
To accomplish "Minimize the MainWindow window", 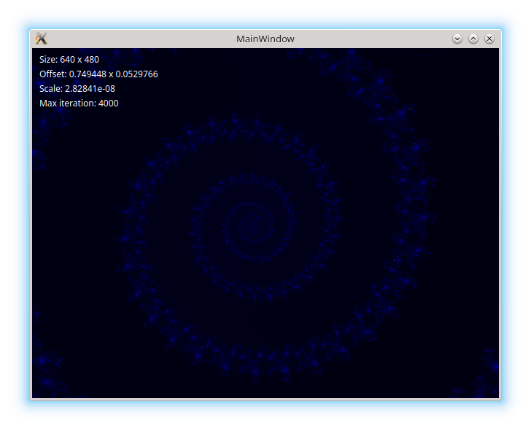I will pyautogui.click(x=457, y=39).
